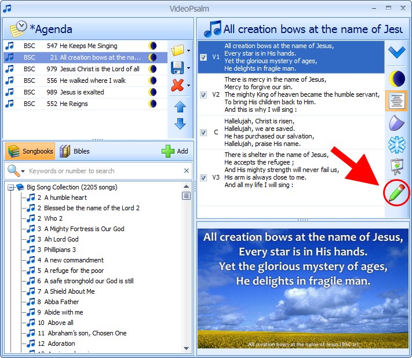
Task: Clear search field with the X button
Action: tap(187, 171)
